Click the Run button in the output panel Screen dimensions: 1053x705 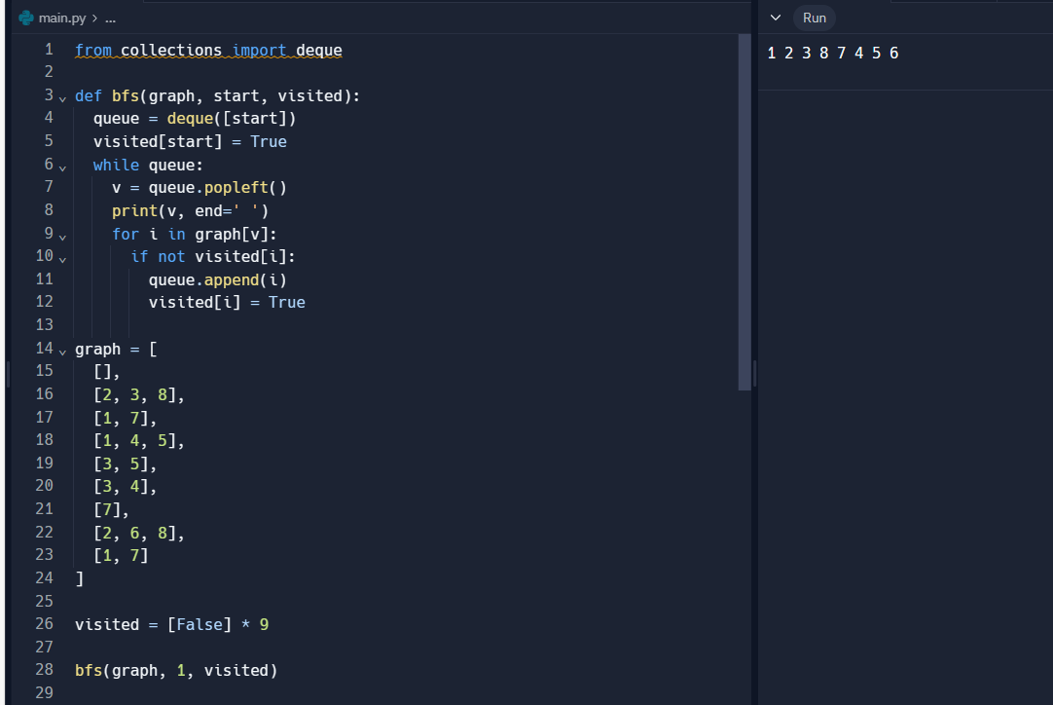coord(814,19)
